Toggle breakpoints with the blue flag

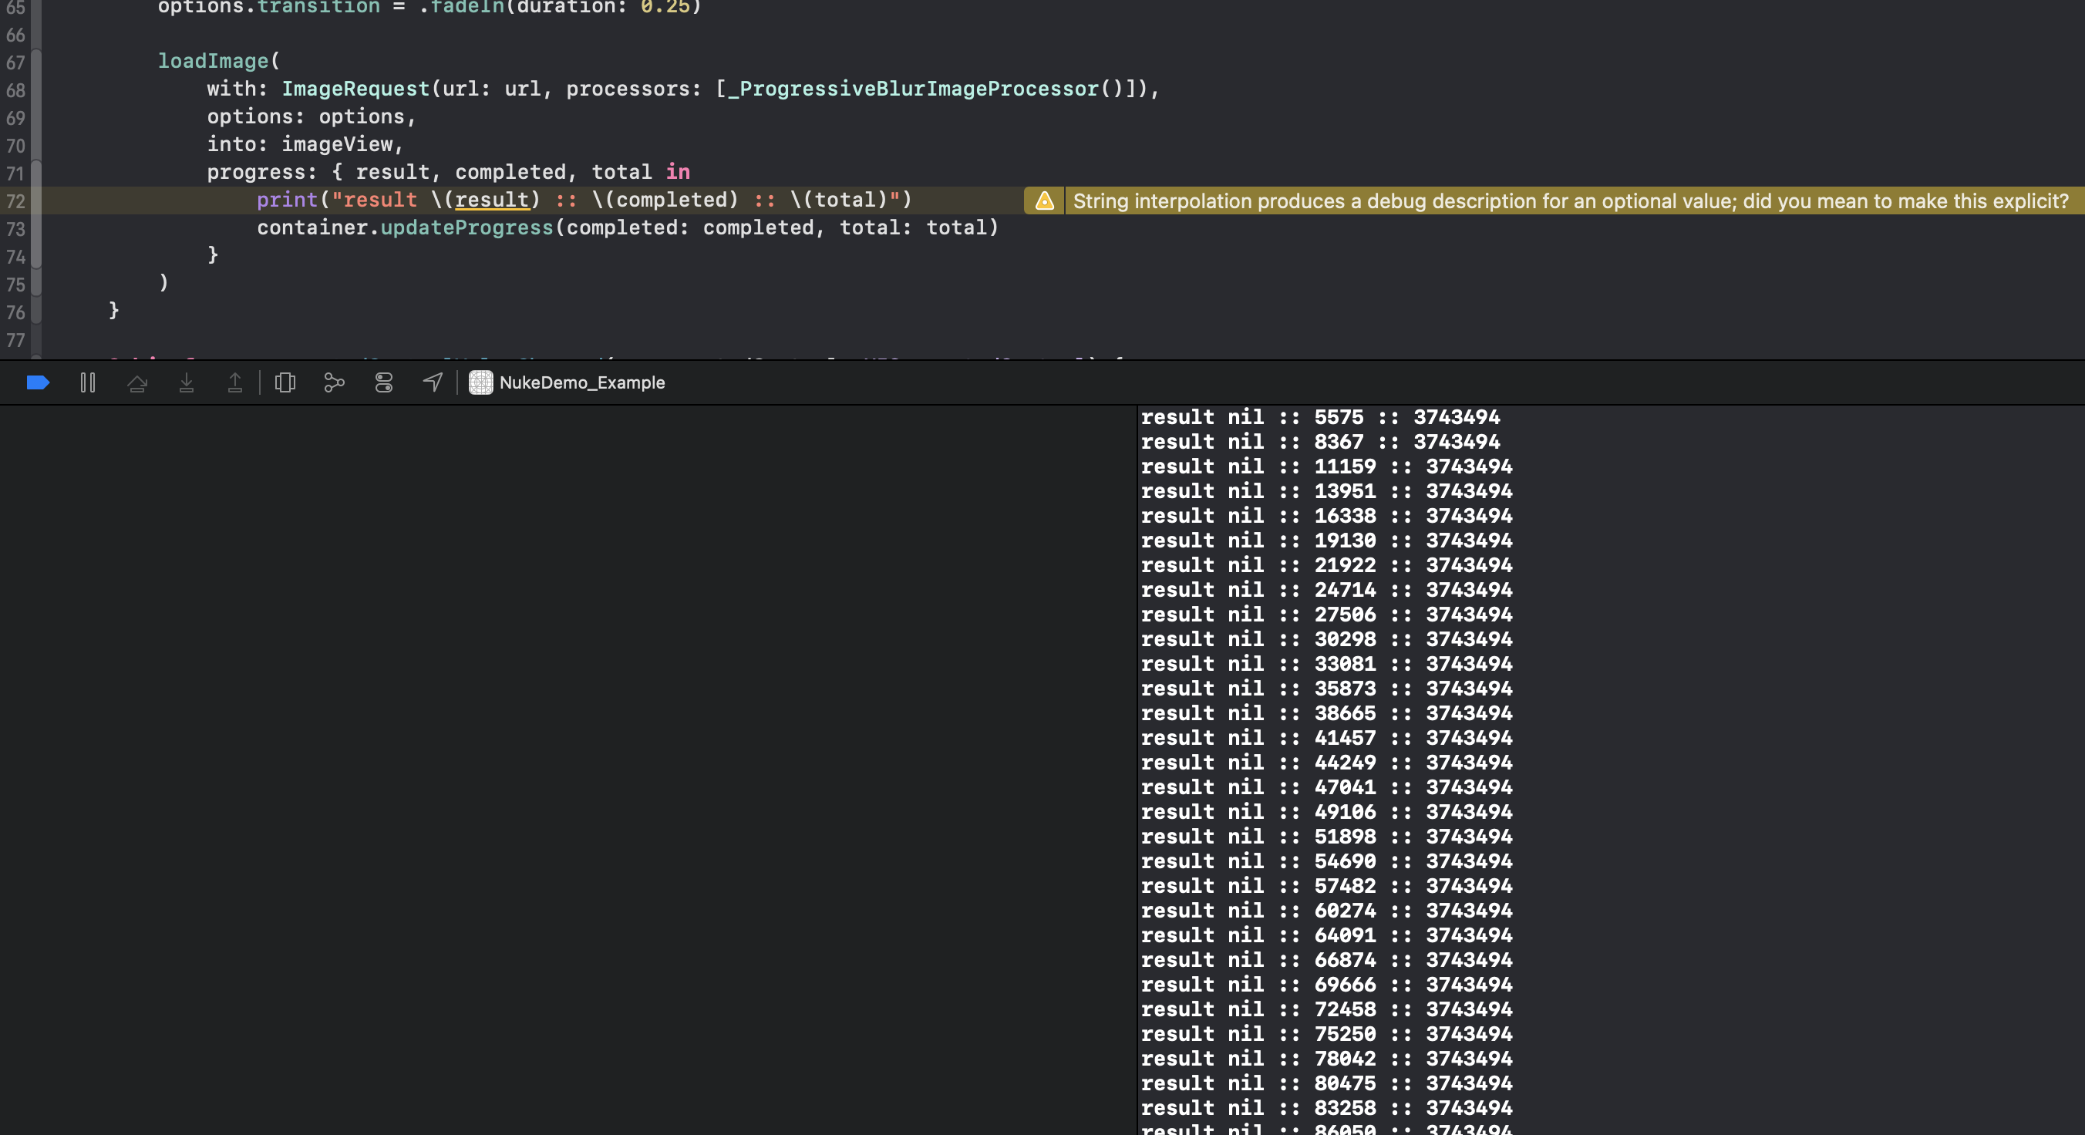coord(37,382)
